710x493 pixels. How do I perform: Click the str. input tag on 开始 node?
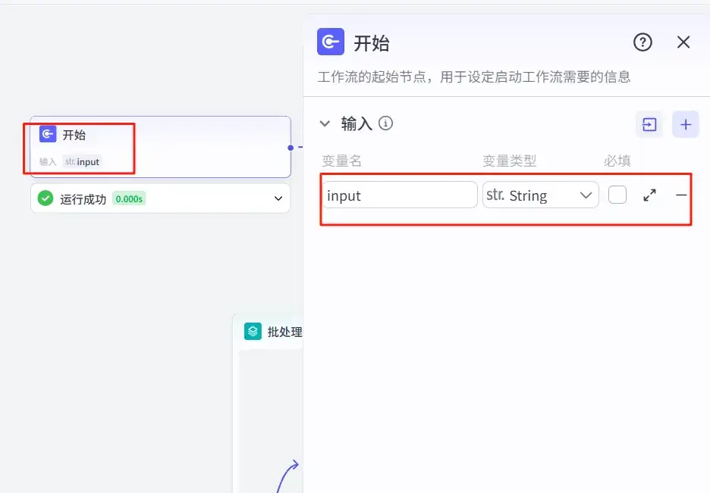click(82, 162)
